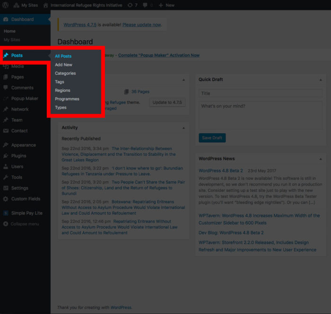Viewport: 331px width, 314px height.
Task: Collapse the Quick Draft widget
Action: [x=321, y=80]
